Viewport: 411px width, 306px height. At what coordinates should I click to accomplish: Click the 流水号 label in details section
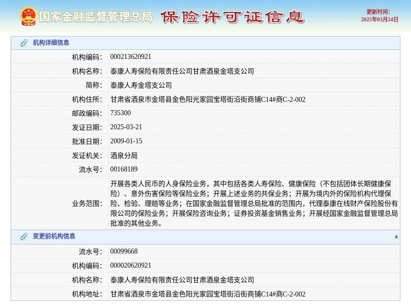click(91, 170)
